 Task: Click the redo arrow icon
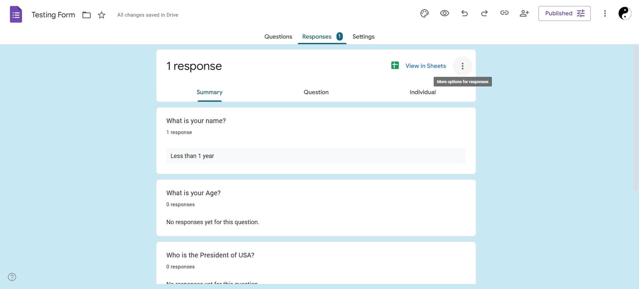[484, 13]
